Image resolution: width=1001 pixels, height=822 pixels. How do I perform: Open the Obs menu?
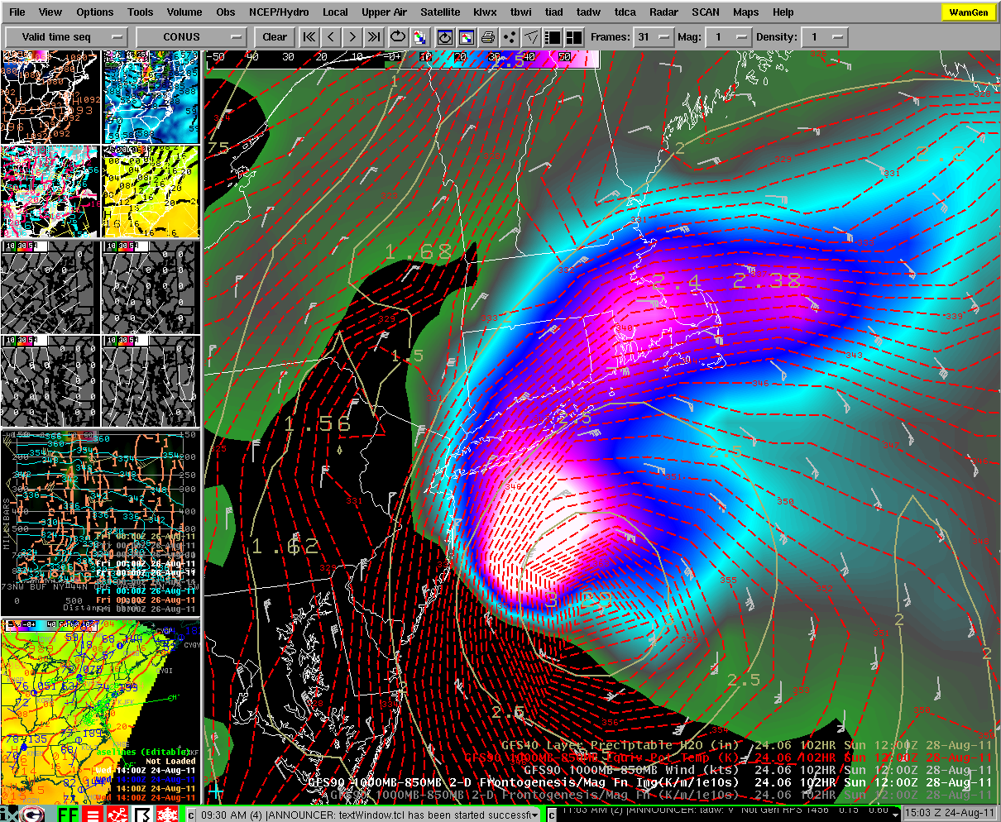[x=226, y=12]
